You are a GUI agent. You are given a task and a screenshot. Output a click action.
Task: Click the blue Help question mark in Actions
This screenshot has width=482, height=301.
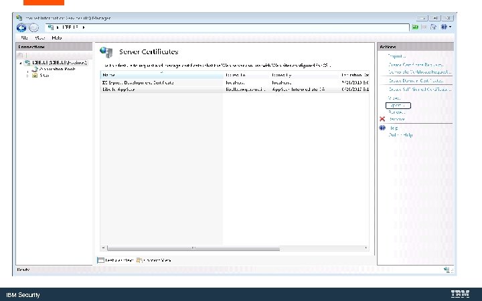tap(382, 128)
